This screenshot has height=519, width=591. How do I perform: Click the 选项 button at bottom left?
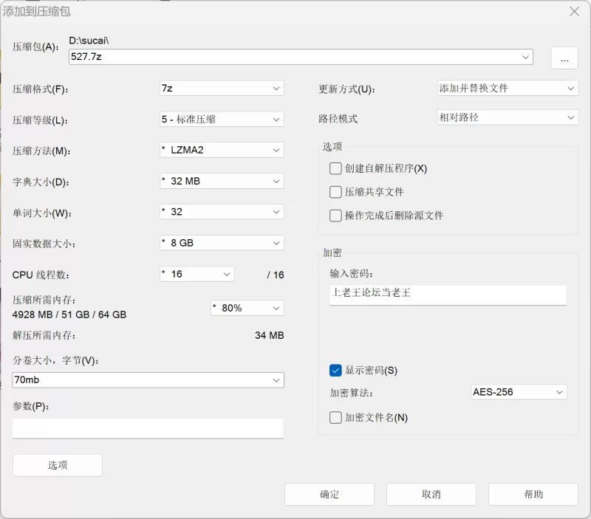coord(58,465)
